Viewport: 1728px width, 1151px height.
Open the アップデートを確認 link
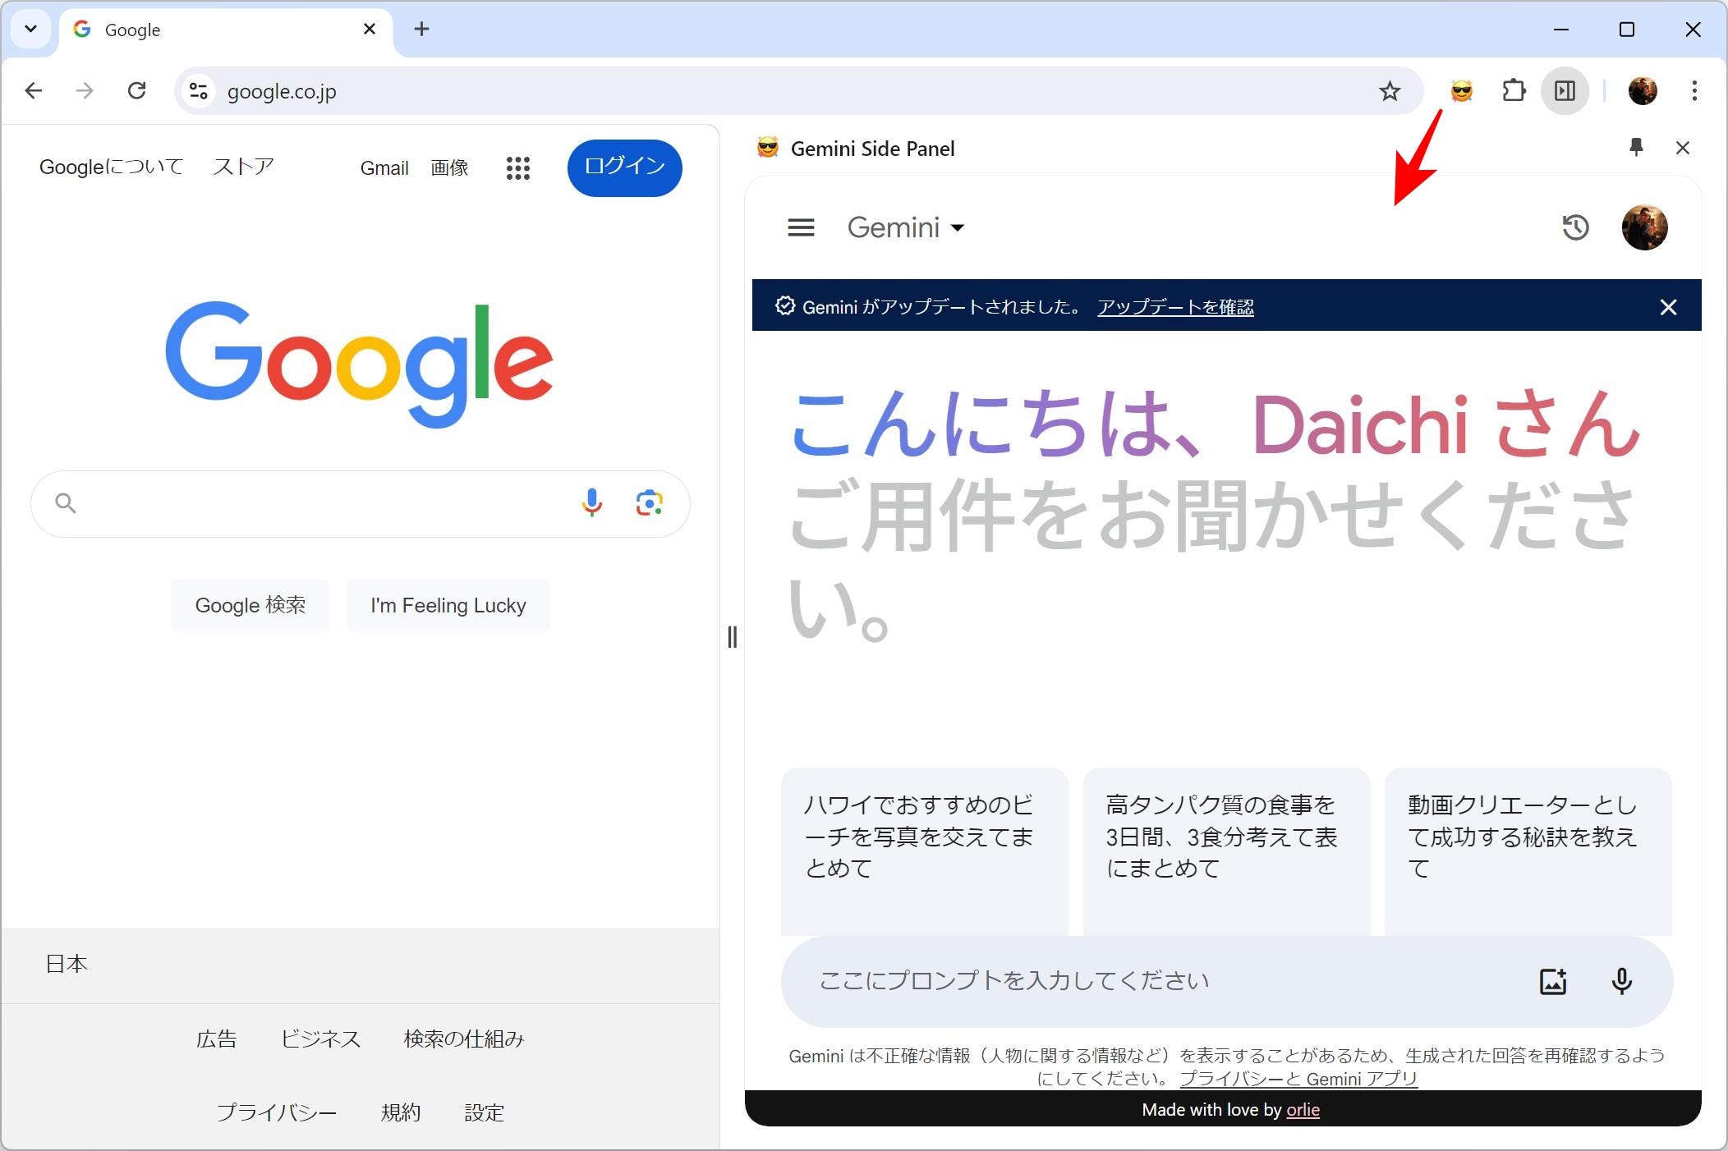click(1175, 307)
